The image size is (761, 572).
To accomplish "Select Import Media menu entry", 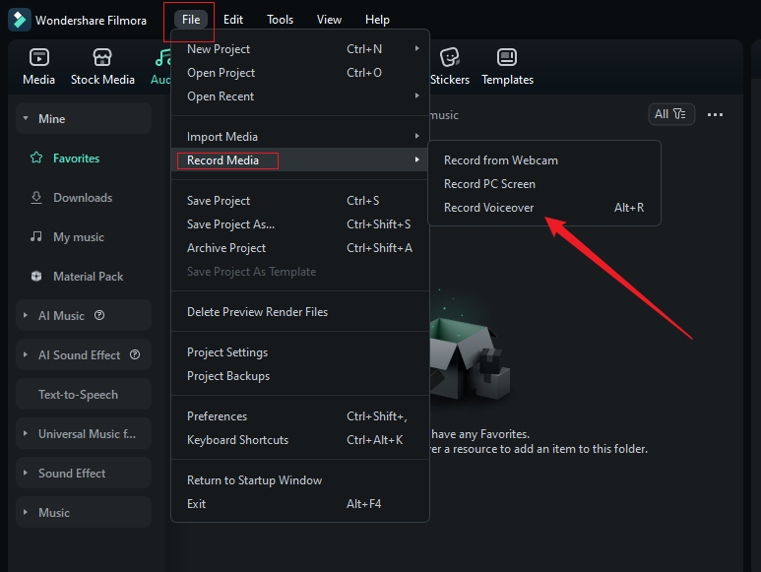I will (x=300, y=136).
